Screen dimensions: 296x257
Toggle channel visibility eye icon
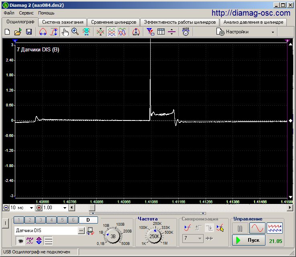pyautogui.click(x=20, y=241)
